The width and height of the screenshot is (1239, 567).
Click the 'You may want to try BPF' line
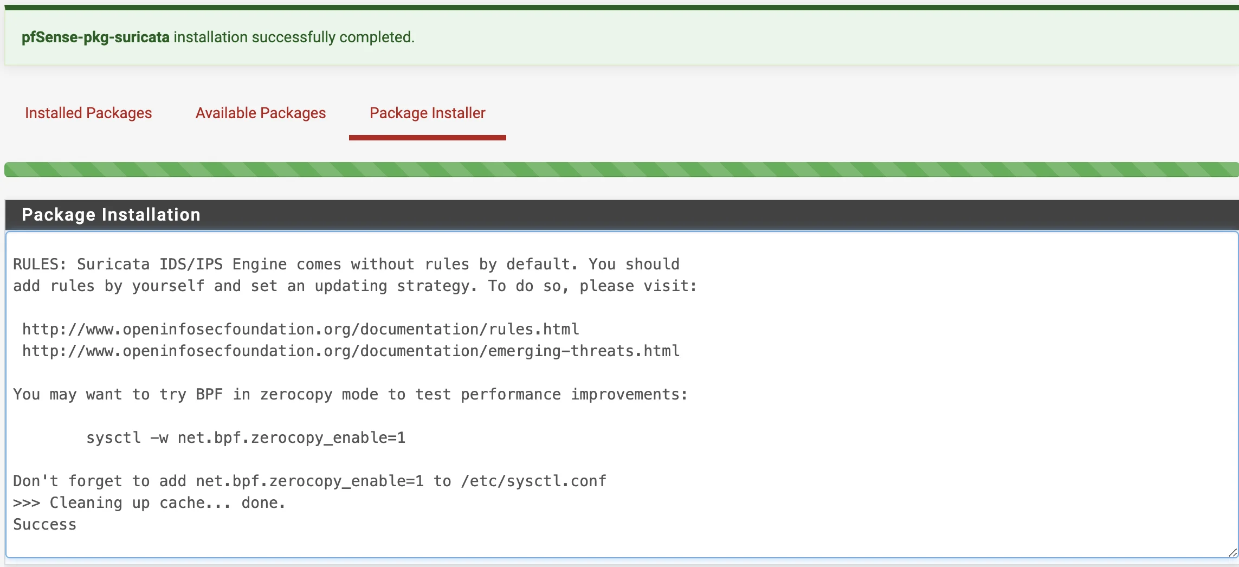point(351,394)
